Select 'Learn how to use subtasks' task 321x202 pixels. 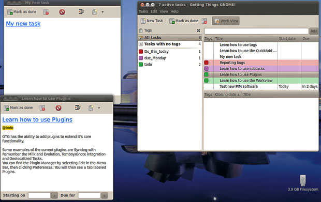pos(261,69)
